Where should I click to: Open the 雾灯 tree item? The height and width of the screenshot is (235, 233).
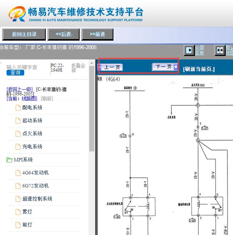point(27,212)
